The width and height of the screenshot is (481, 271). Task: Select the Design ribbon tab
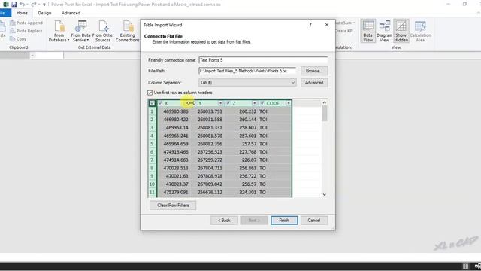(x=44, y=13)
